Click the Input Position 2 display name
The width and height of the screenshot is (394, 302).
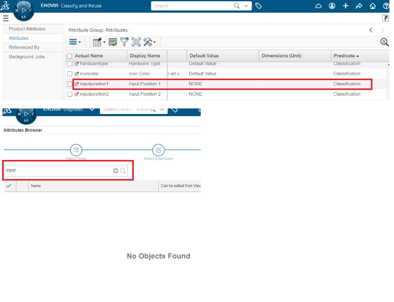point(145,94)
